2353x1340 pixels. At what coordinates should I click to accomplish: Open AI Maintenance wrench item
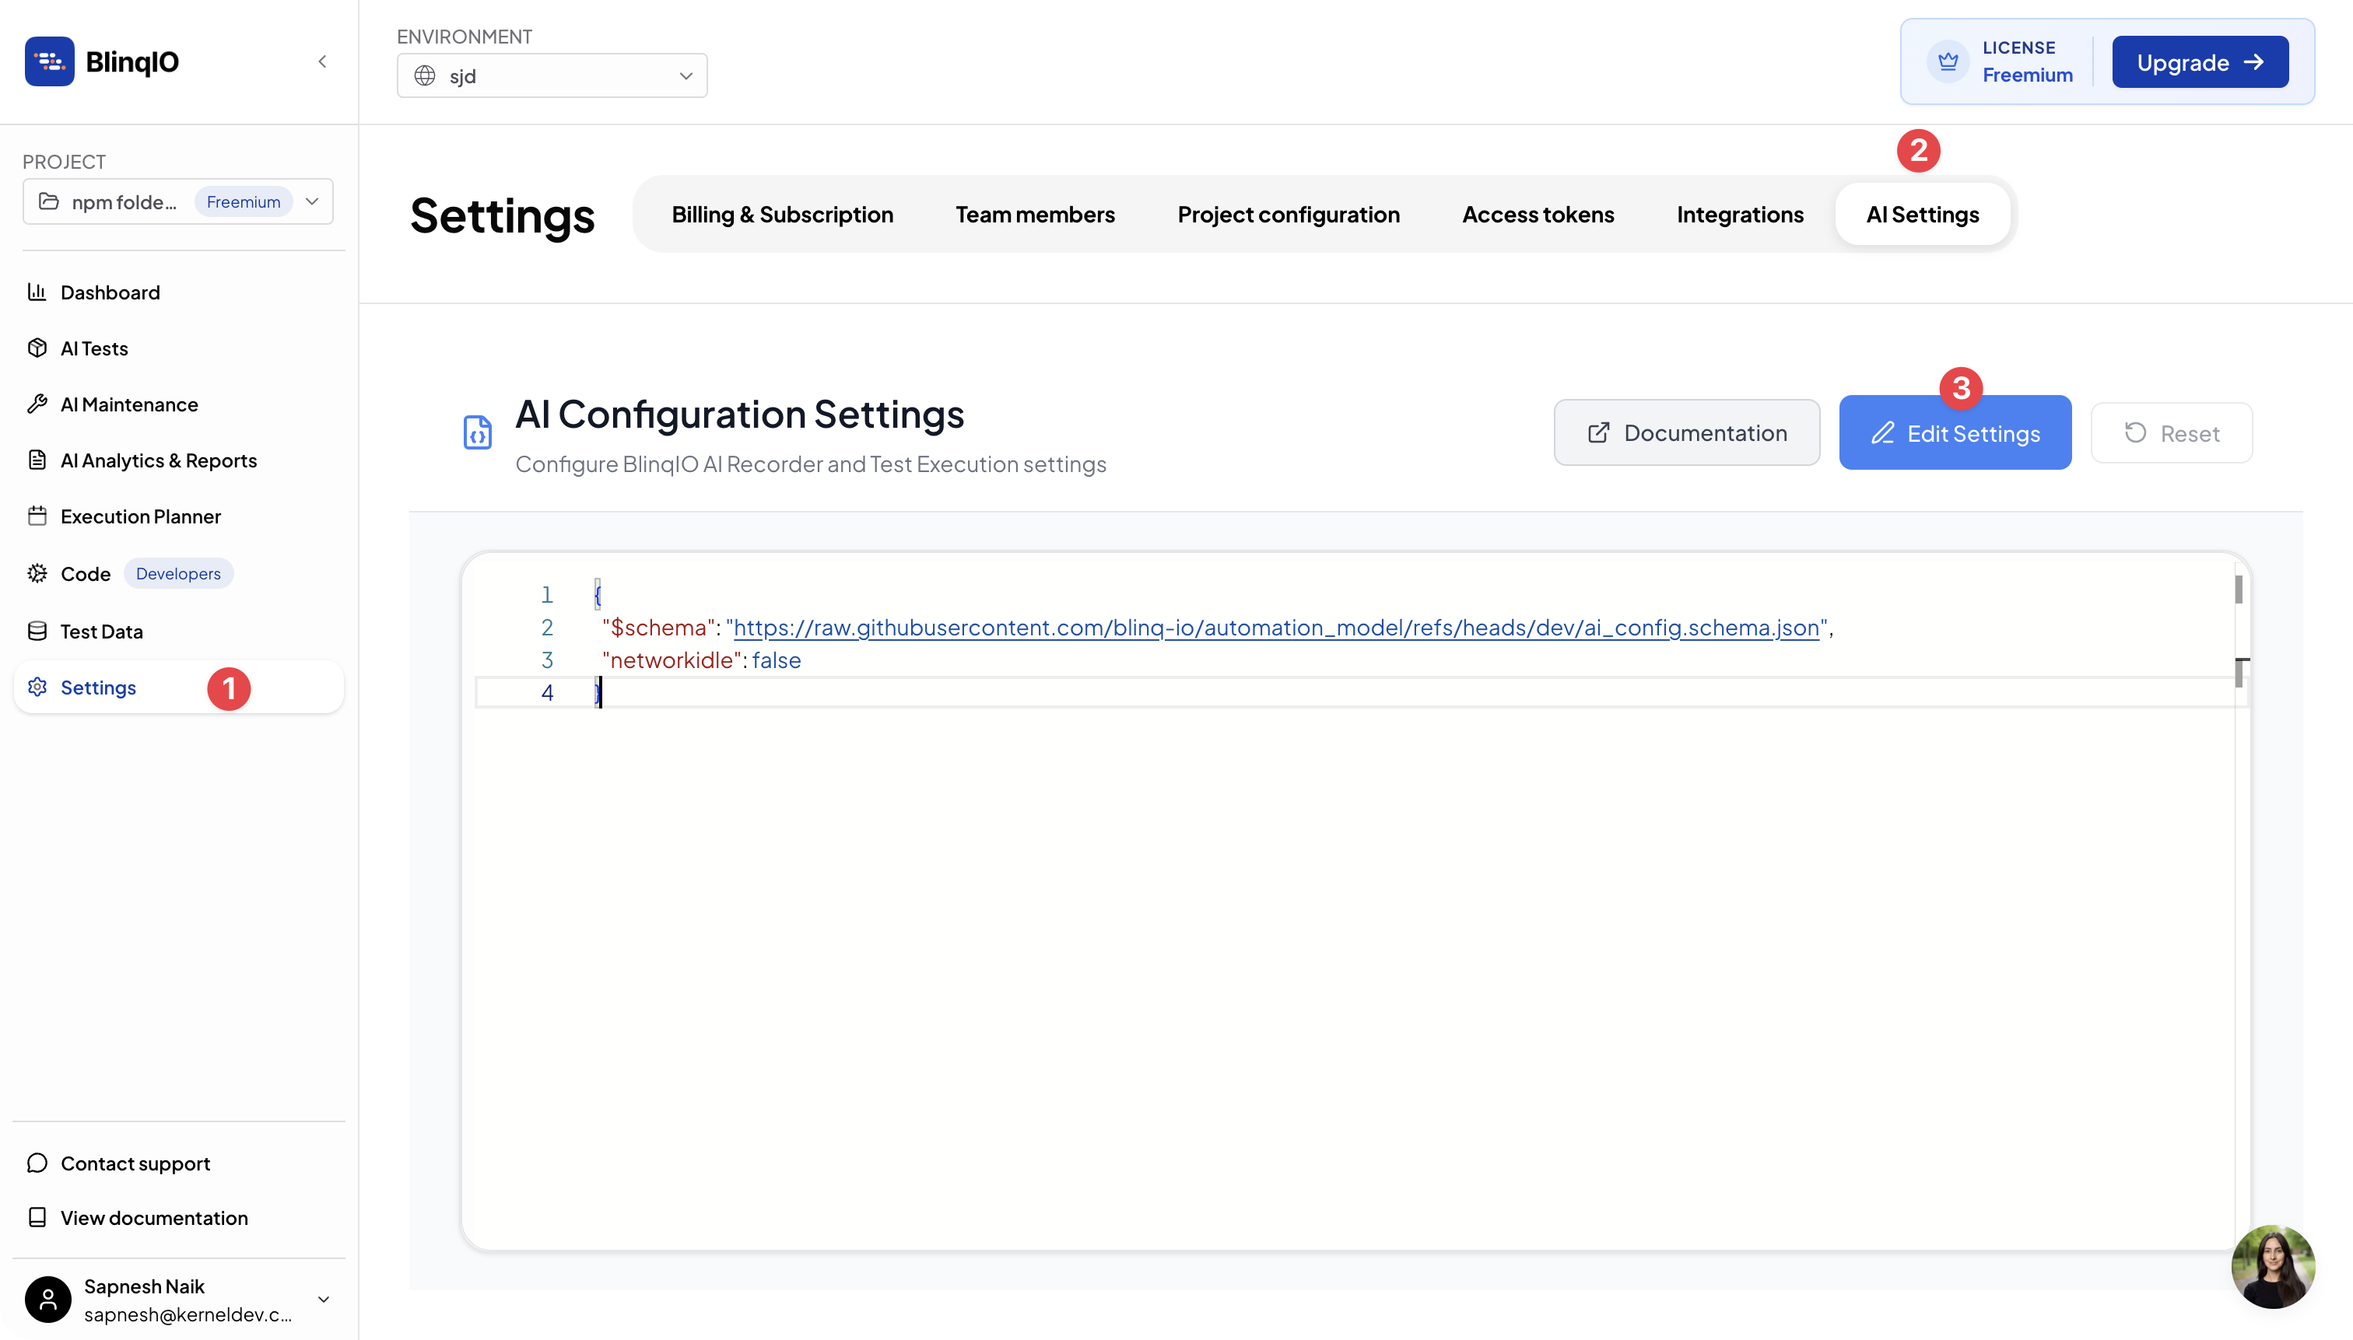129,405
